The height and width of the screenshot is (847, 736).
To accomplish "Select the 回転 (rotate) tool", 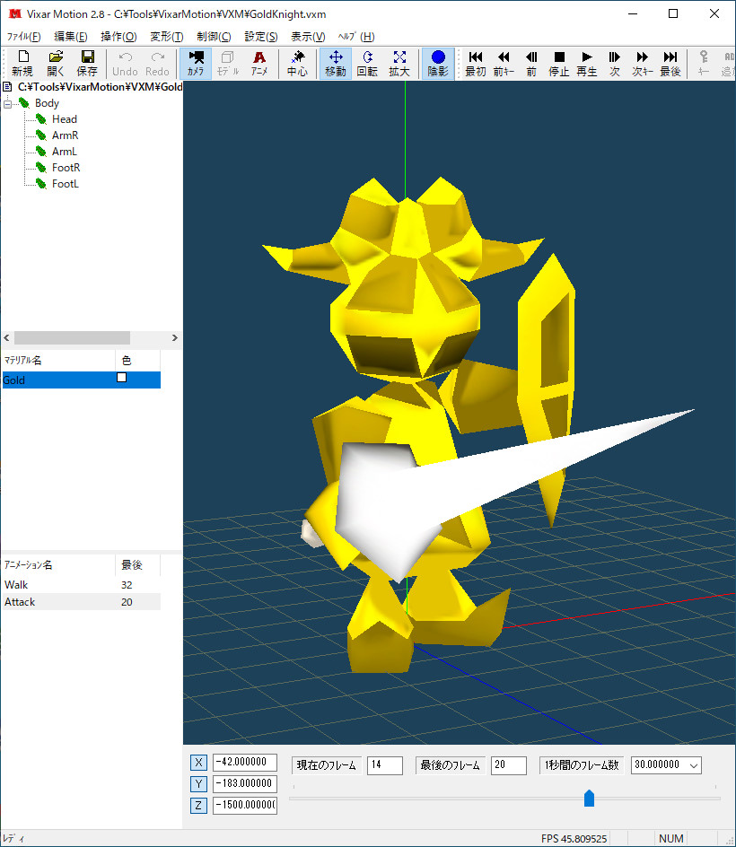I will point(367,64).
